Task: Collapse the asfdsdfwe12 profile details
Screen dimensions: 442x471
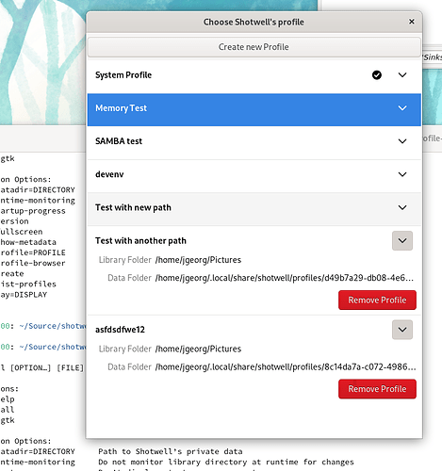Action: point(402,330)
